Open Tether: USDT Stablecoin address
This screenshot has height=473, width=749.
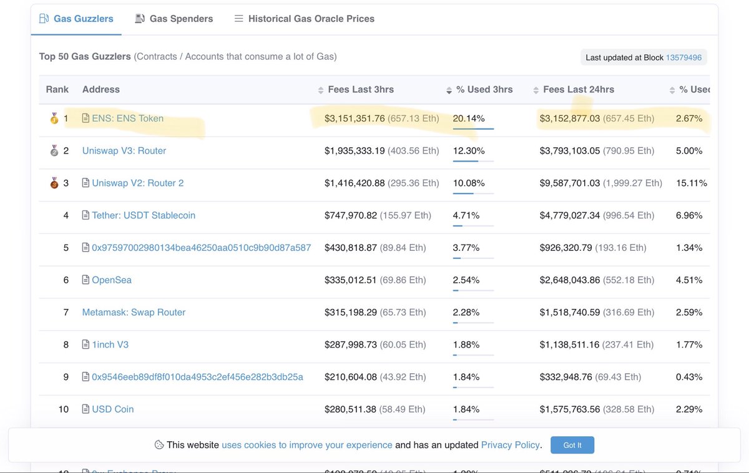[x=144, y=216]
